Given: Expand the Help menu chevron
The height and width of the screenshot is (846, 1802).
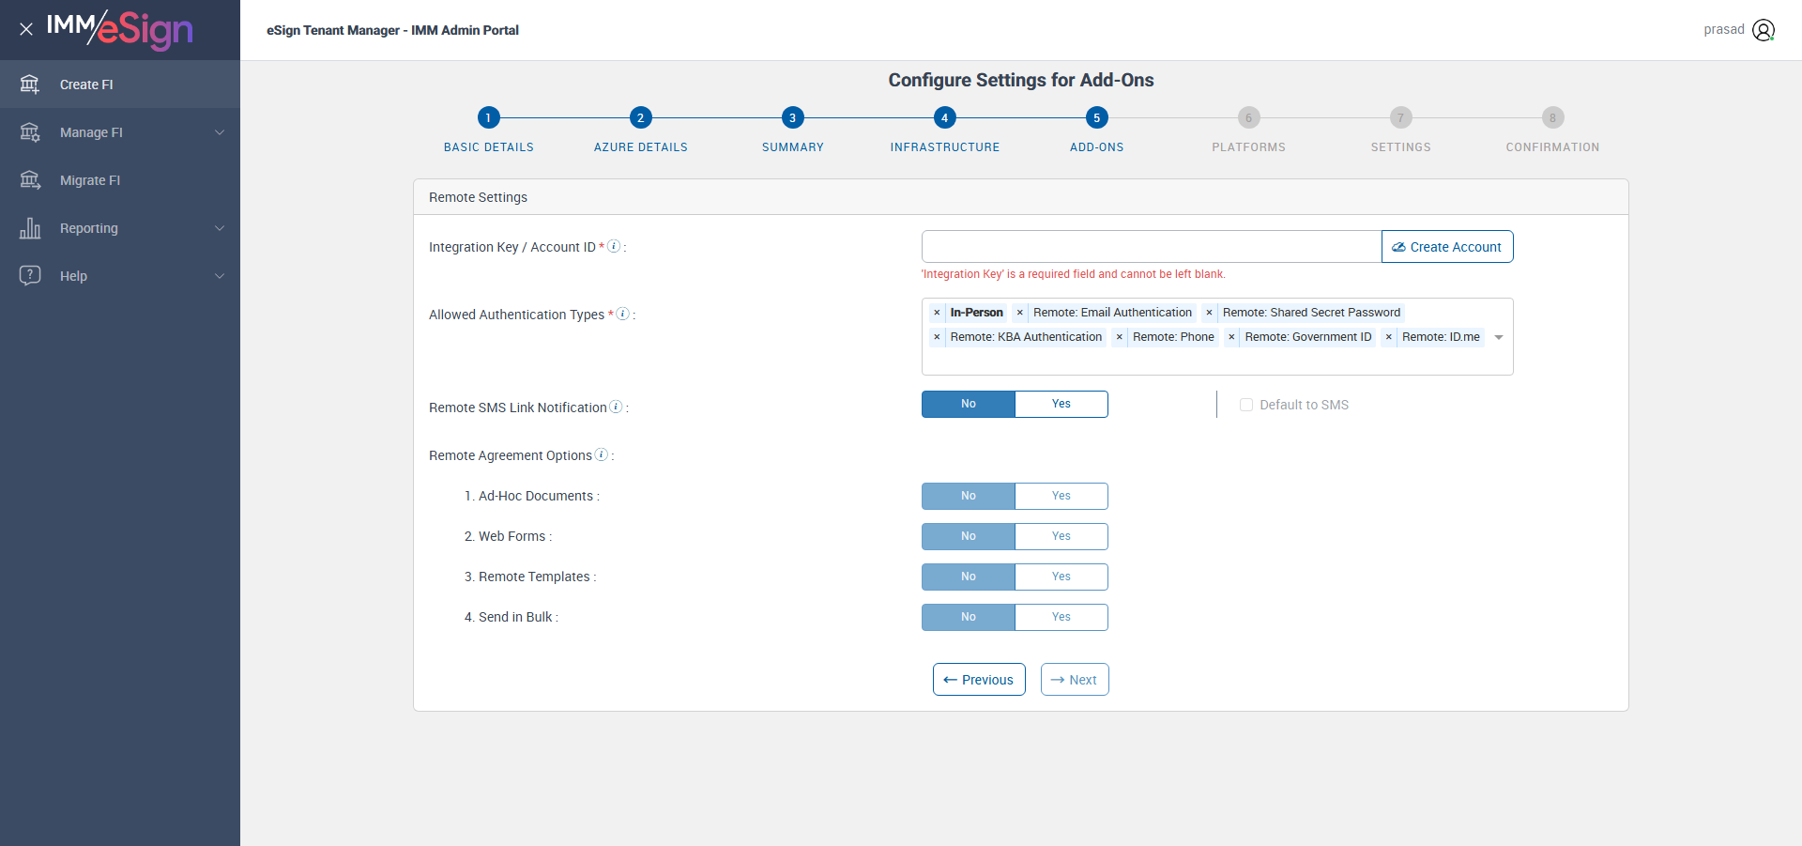Looking at the screenshot, I should click(220, 276).
